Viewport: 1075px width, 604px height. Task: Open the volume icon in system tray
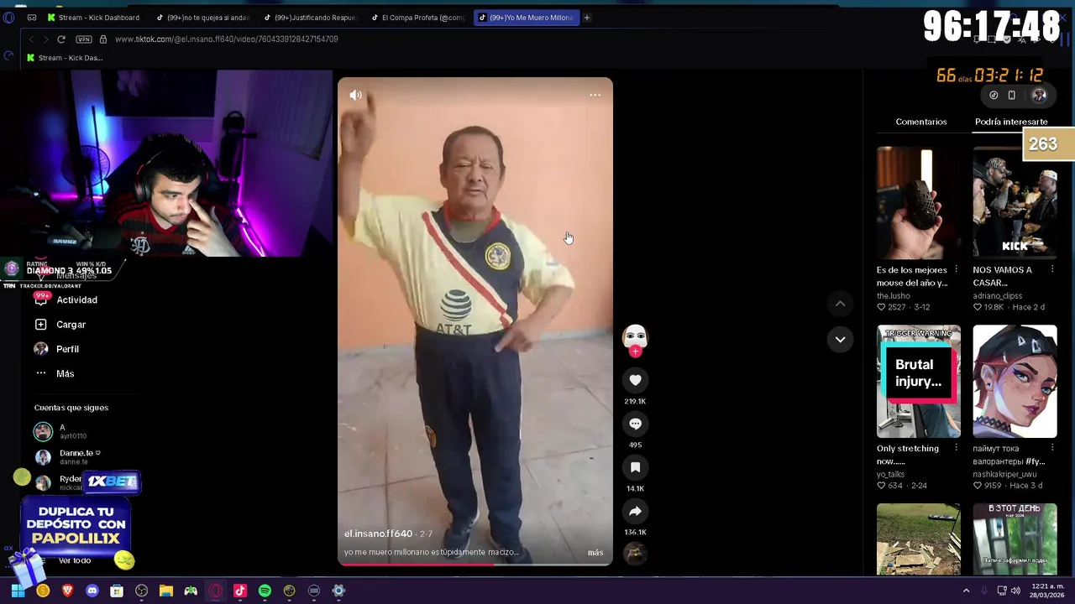pyautogui.click(x=1015, y=591)
